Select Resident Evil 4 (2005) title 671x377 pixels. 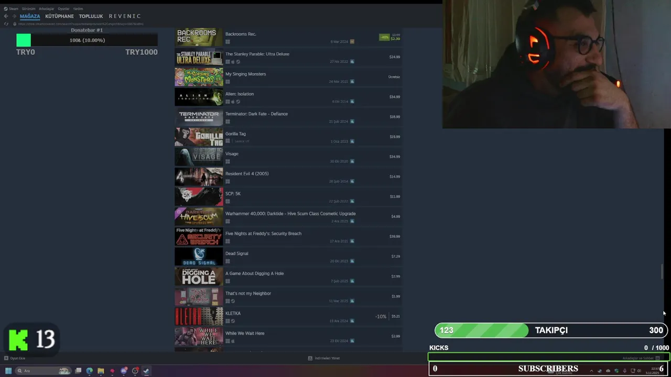coord(247,174)
